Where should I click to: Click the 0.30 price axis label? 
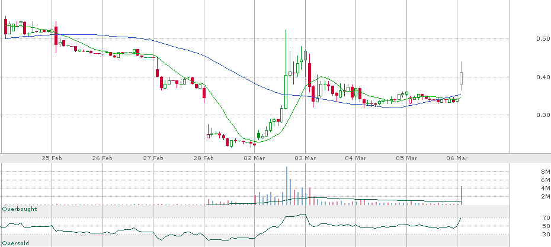coord(543,115)
